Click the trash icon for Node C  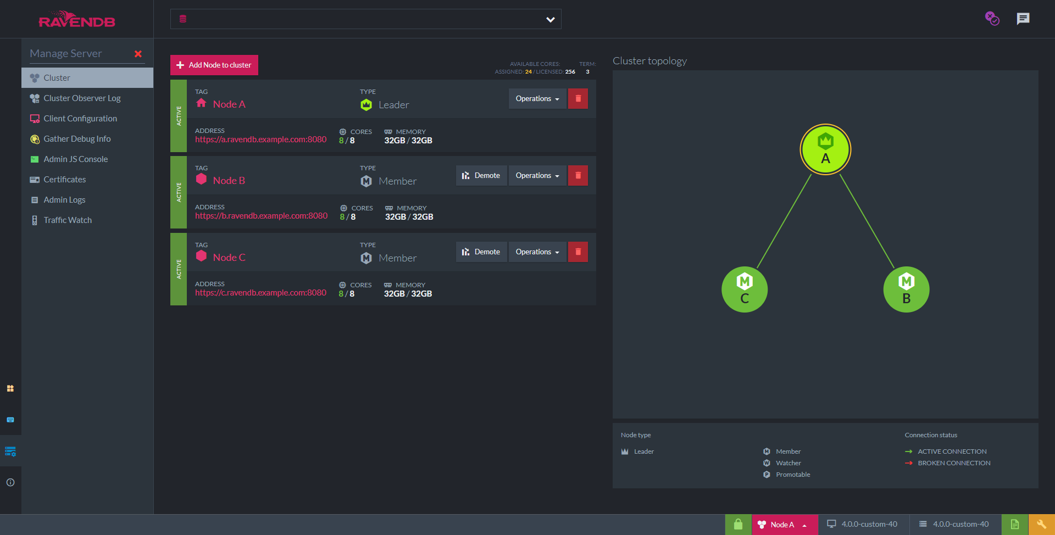tap(578, 252)
